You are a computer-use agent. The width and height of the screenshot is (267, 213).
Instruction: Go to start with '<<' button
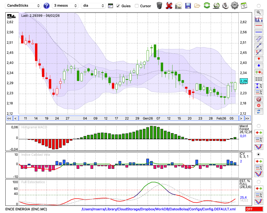click(9, 118)
